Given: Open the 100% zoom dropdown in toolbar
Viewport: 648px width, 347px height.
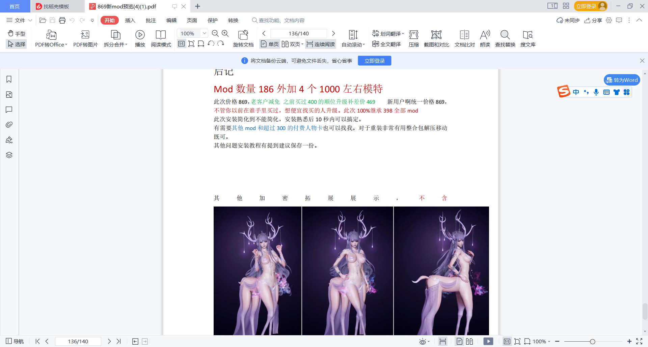Looking at the screenshot, I should 204,33.
